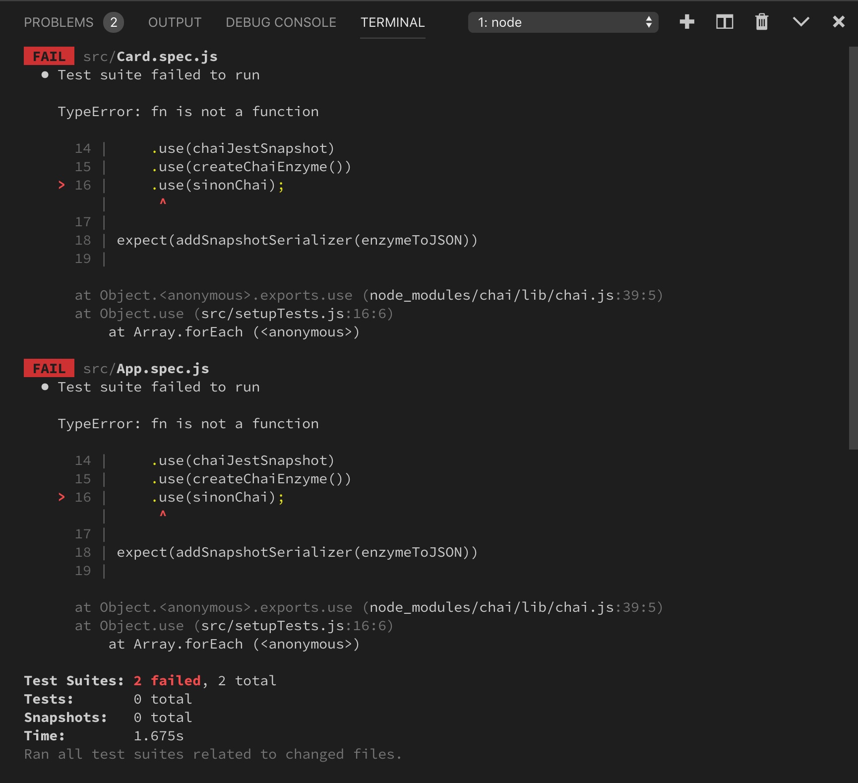Switch to the PROBLEMS tab
Image resolution: width=858 pixels, height=783 pixels.
point(58,22)
